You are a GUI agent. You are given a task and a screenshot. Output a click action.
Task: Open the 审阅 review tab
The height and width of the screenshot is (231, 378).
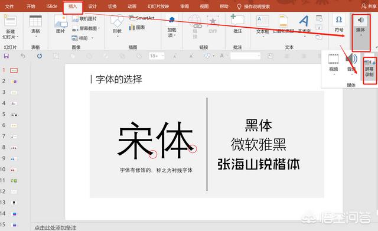[184, 6]
